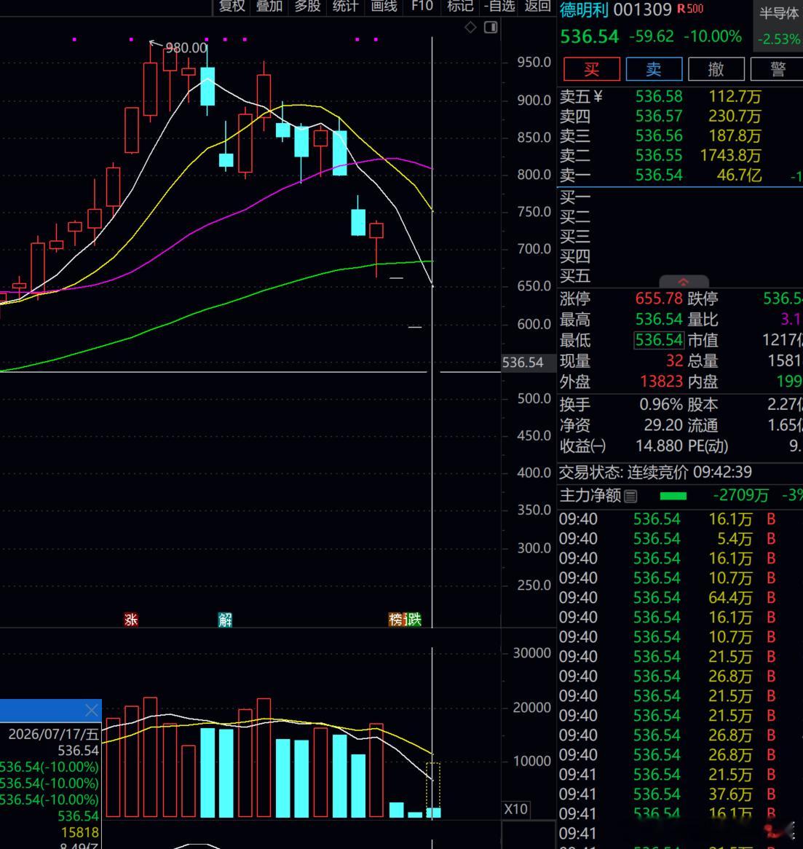The width and height of the screenshot is (803, 849).
Task: Click the diamond marker icon above the chart
Action: pyautogui.click(x=470, y=28)
